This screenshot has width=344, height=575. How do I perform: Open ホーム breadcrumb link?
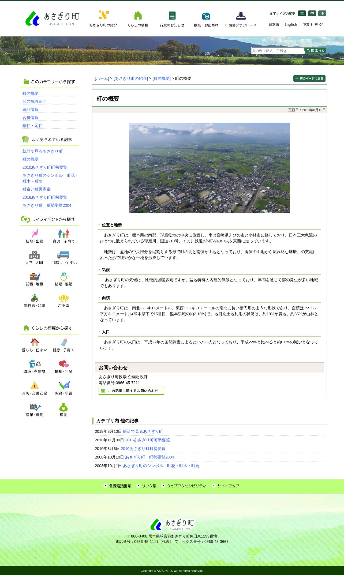point(102,78)
